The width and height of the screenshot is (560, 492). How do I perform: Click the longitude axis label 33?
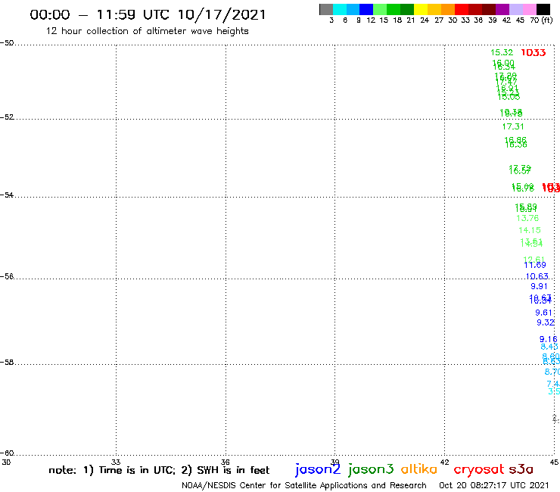pyautogui.click(x=116, y=462)
